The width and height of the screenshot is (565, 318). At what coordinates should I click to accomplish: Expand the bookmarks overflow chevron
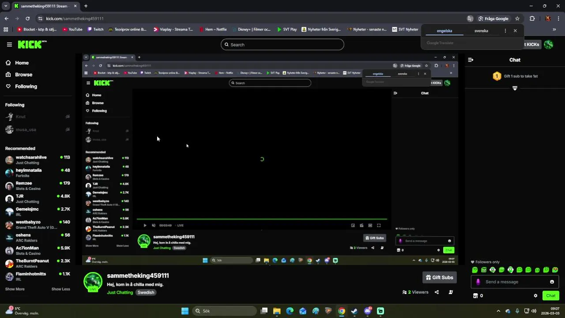(x=554, y=30)
